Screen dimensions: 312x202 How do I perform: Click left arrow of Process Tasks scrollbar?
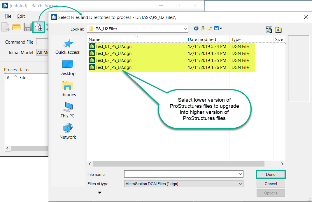7,148
